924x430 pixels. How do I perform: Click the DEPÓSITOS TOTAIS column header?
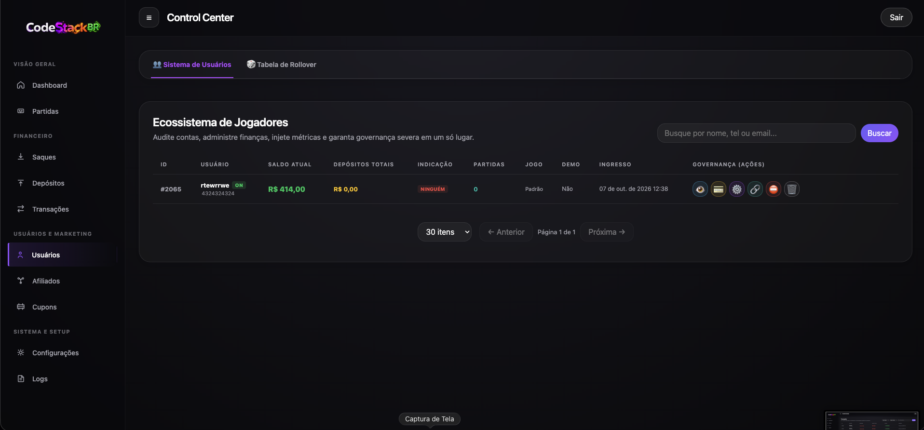pyautogui.click(x=364, y=164)
